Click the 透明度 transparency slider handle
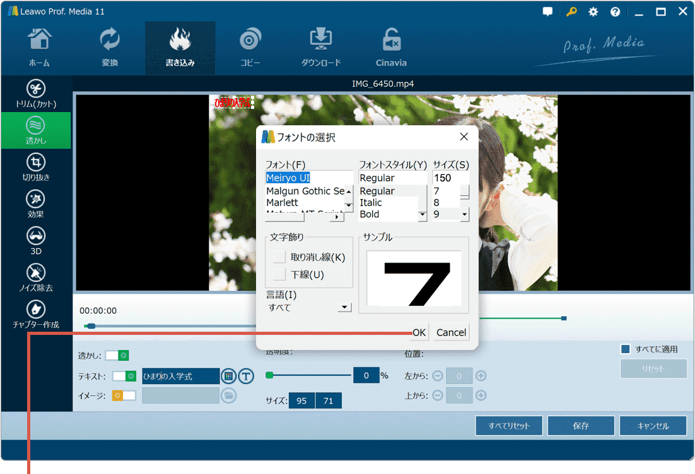The width and height of the screenshot is (695, 474). 270,375
